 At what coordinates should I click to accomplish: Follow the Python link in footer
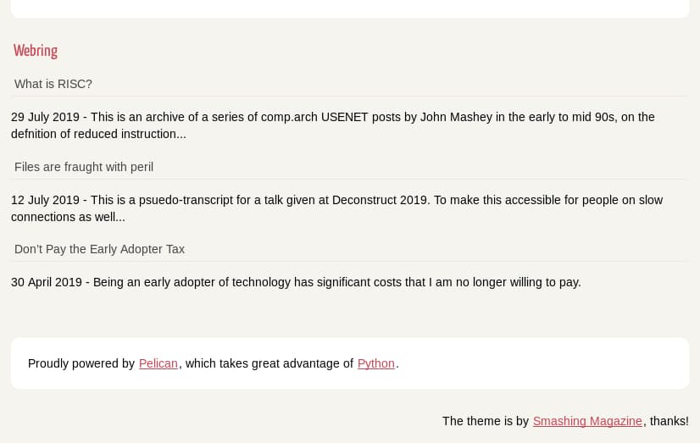click(x=376, y=363)
